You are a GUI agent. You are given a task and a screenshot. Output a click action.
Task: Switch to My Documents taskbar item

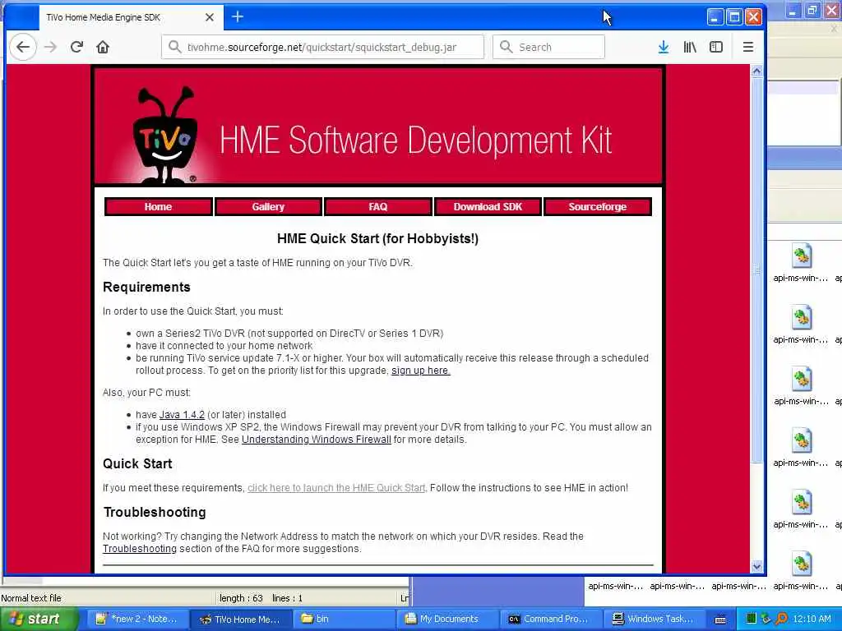click(x=448, y=619)
